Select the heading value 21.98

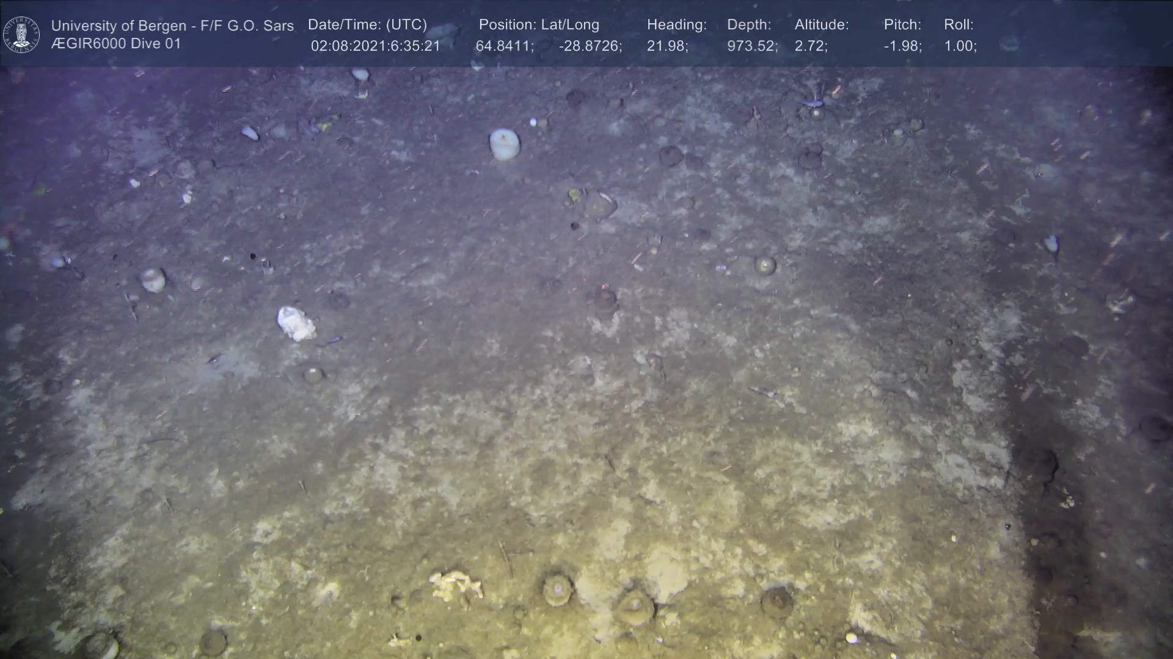coord(667,46)
